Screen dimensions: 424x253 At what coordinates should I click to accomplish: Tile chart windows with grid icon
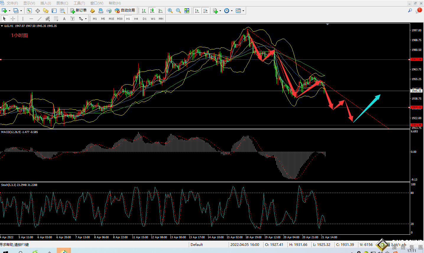(x=187, y=11)
